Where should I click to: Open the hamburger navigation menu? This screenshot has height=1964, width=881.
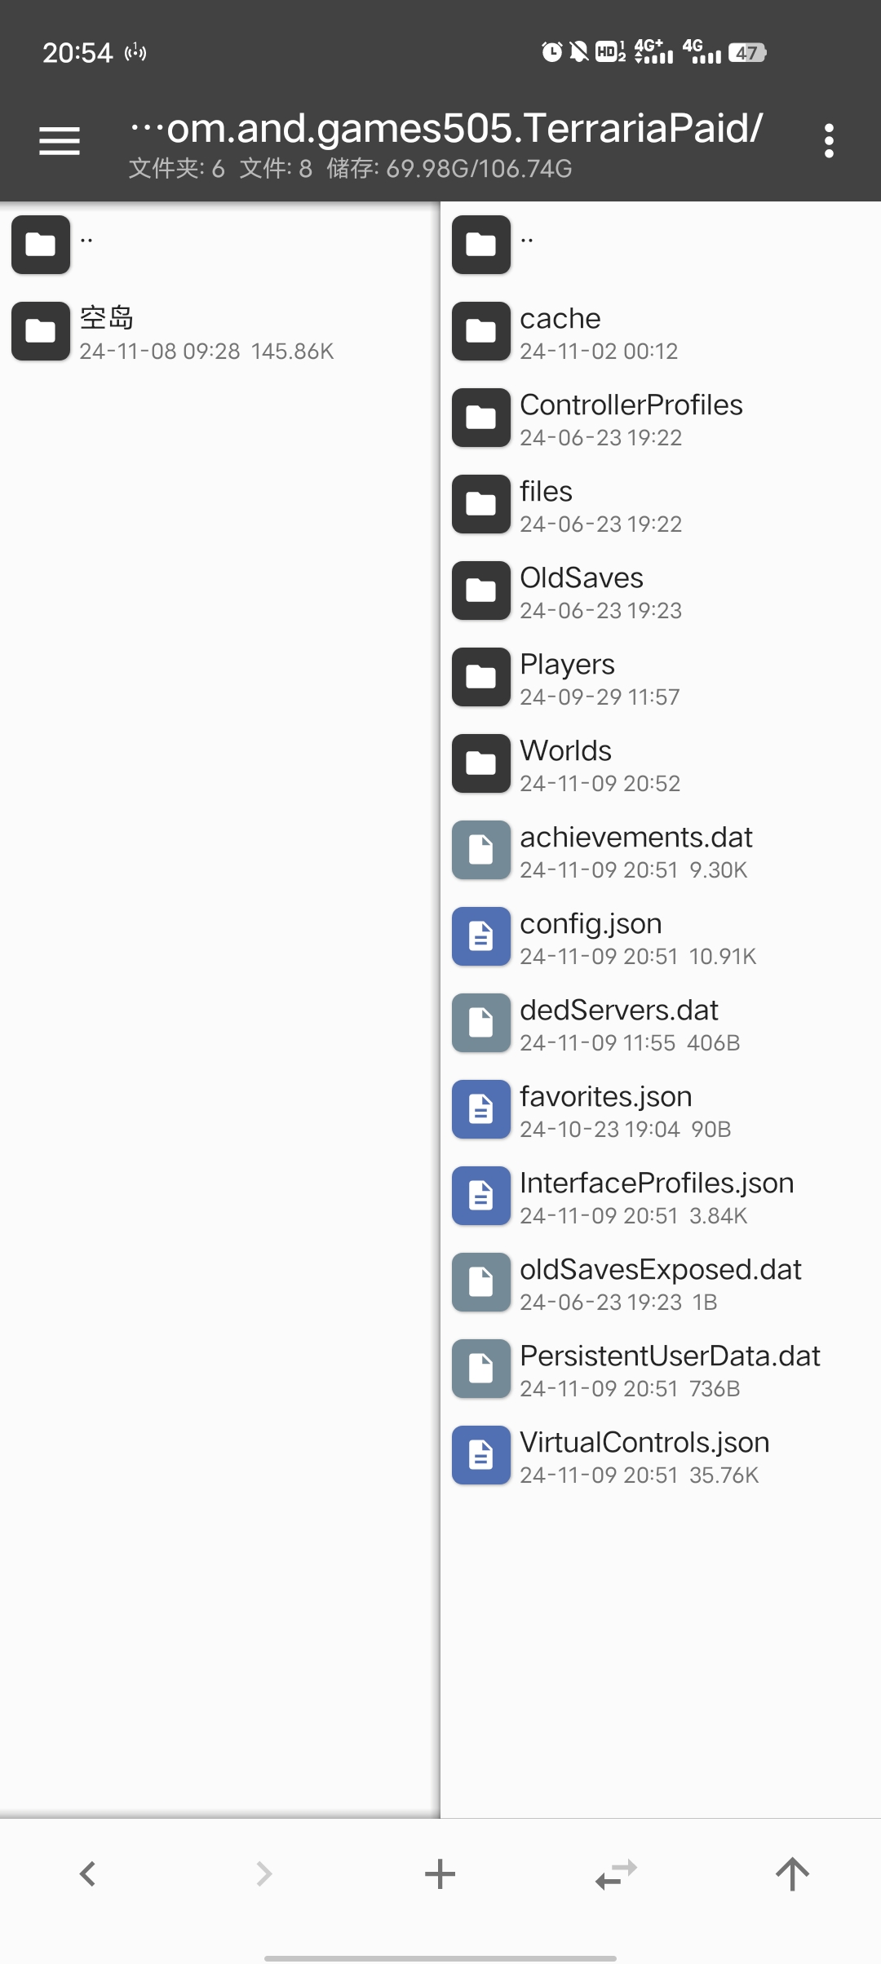point(60,141)
